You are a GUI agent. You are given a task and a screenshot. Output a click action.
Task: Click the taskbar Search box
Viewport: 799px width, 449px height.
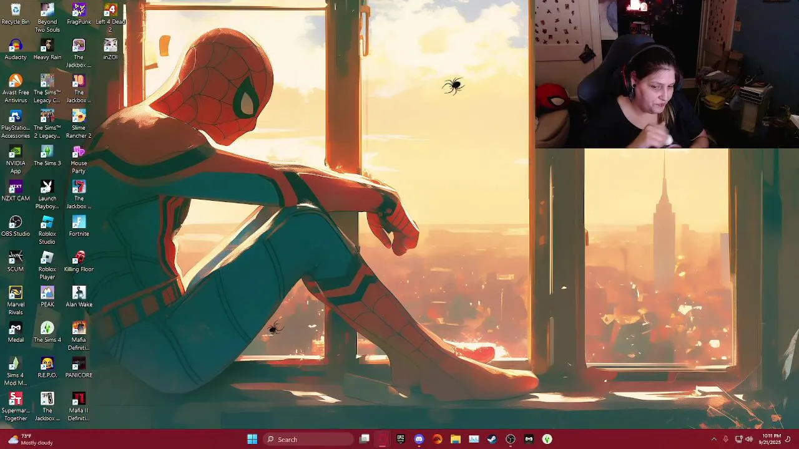[x=308, y=439]
